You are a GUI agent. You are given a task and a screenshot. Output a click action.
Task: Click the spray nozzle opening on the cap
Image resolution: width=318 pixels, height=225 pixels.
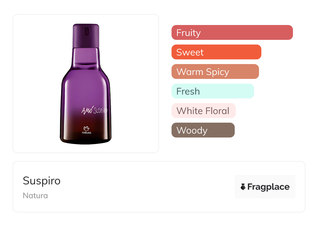click(86, 32)
